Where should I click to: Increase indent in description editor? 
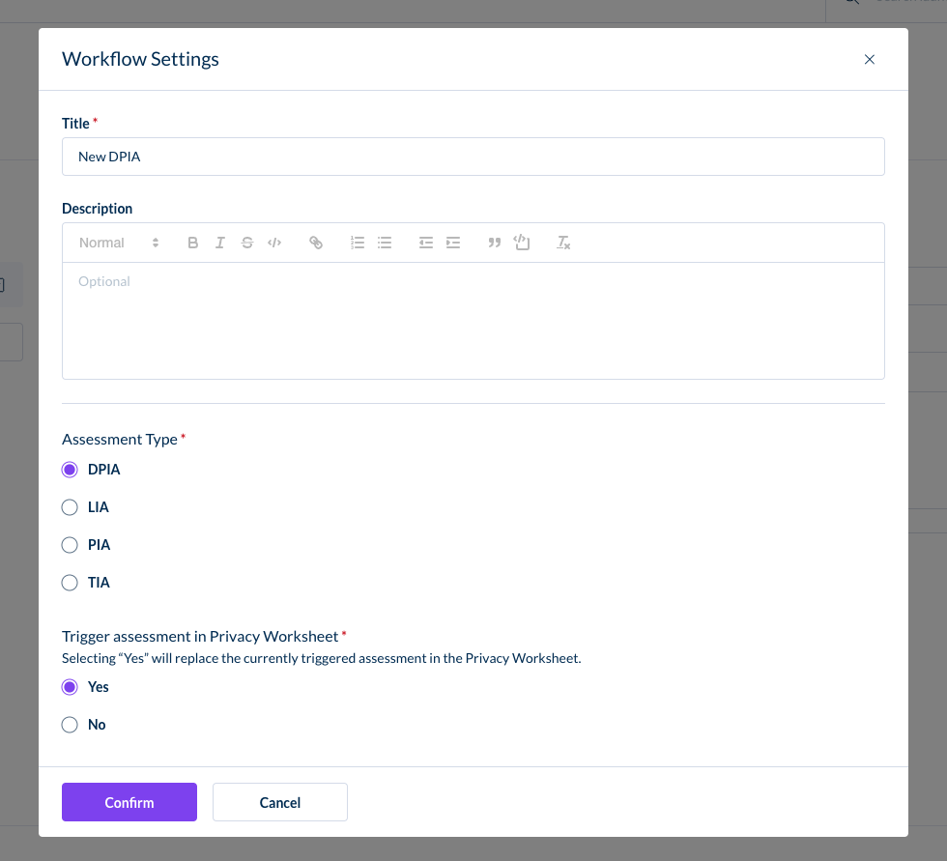click(x=453, y=243)
